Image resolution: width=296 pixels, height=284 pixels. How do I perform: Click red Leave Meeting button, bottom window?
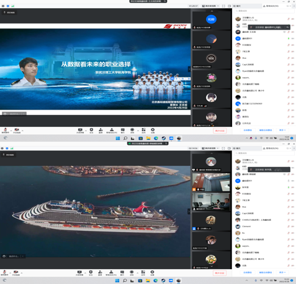click(x=220, y=273)
